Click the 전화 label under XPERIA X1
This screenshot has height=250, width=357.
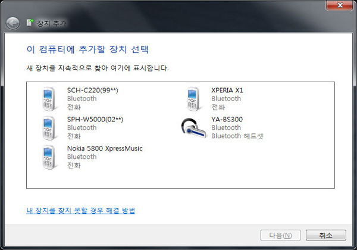tap(218, 107)
